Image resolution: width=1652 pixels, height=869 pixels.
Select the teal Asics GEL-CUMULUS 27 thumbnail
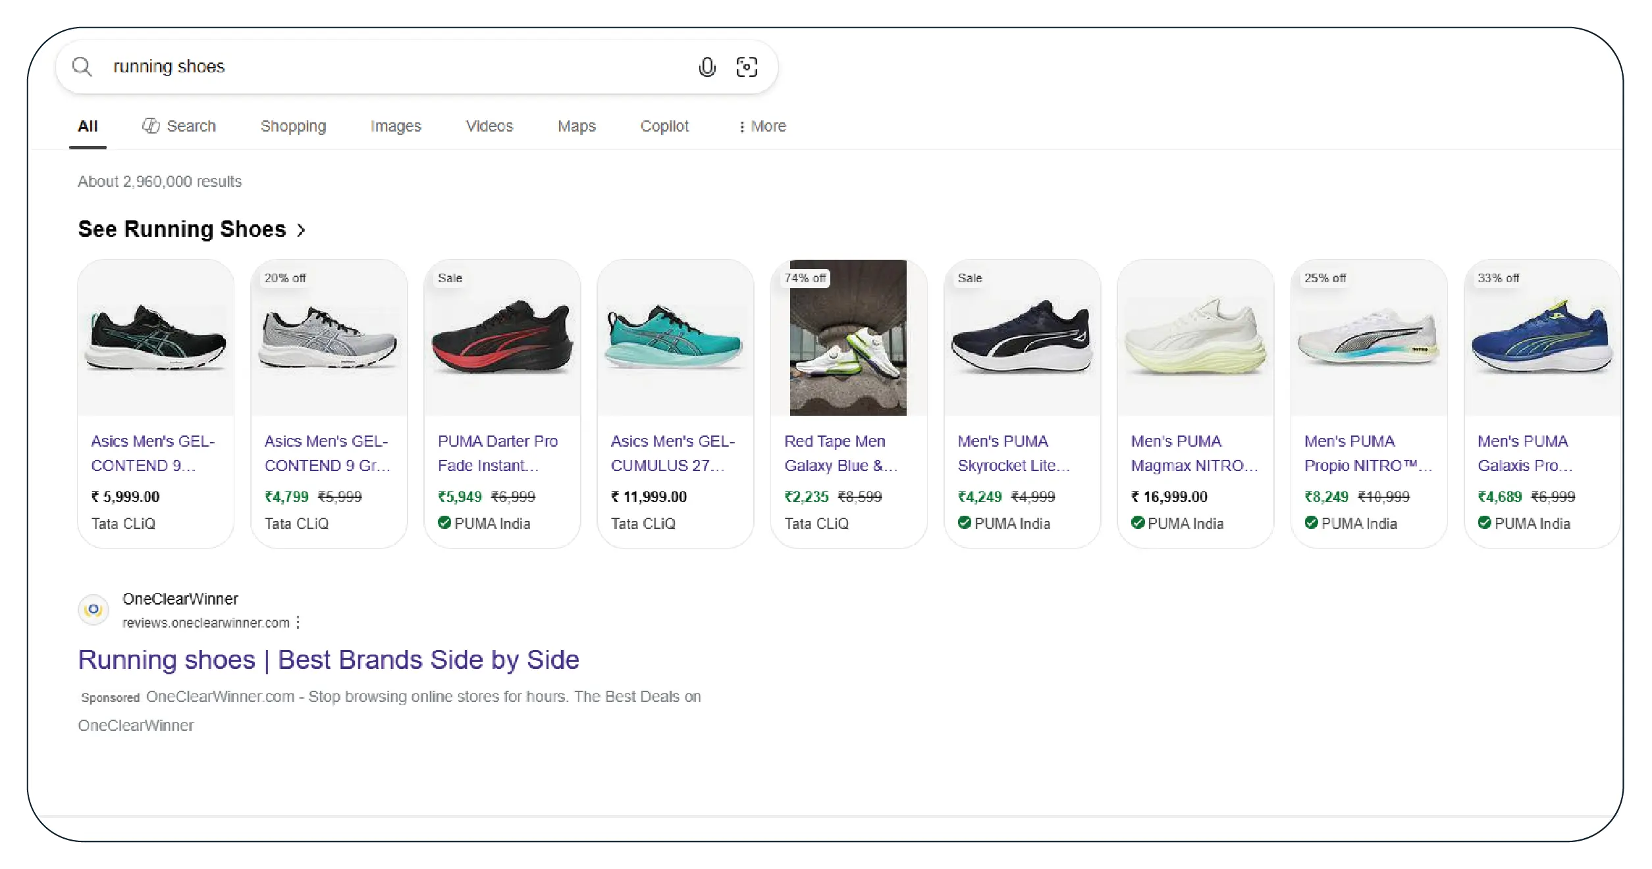pyautogui.click(x=674, y=337)
